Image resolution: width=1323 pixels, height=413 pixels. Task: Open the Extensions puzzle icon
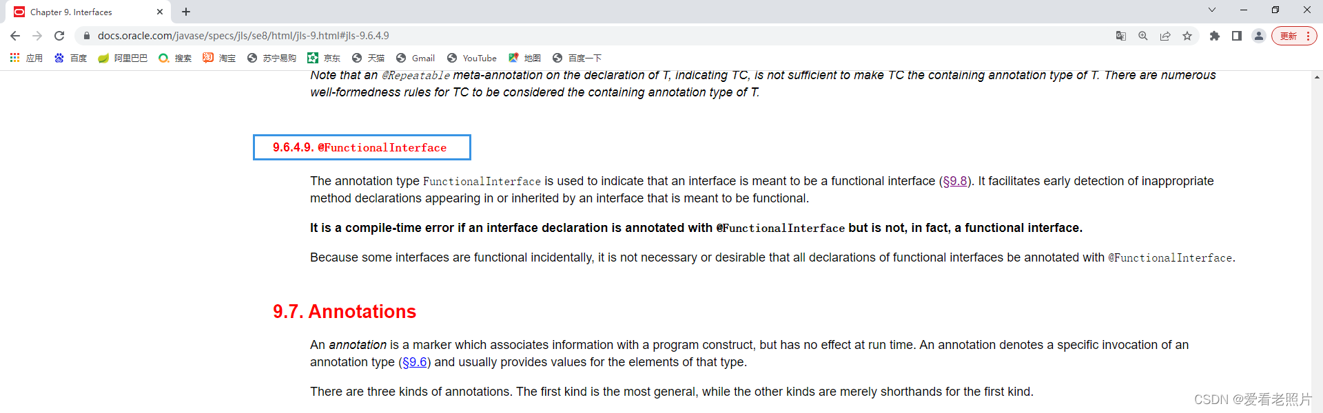click(1215, 36)
